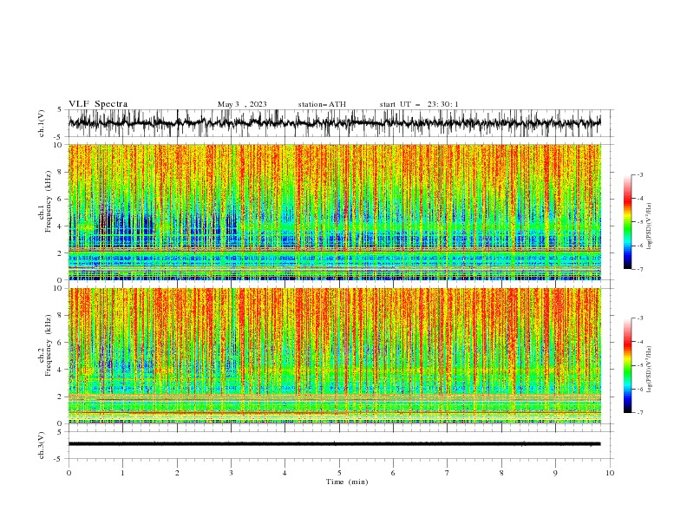687x531 pixels.
Task: Click the "station=ATH" label
Action: [322, 104]
